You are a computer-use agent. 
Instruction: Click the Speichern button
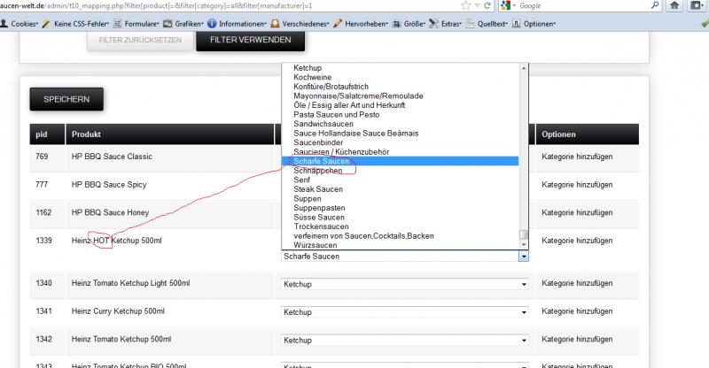pos(66,100)
